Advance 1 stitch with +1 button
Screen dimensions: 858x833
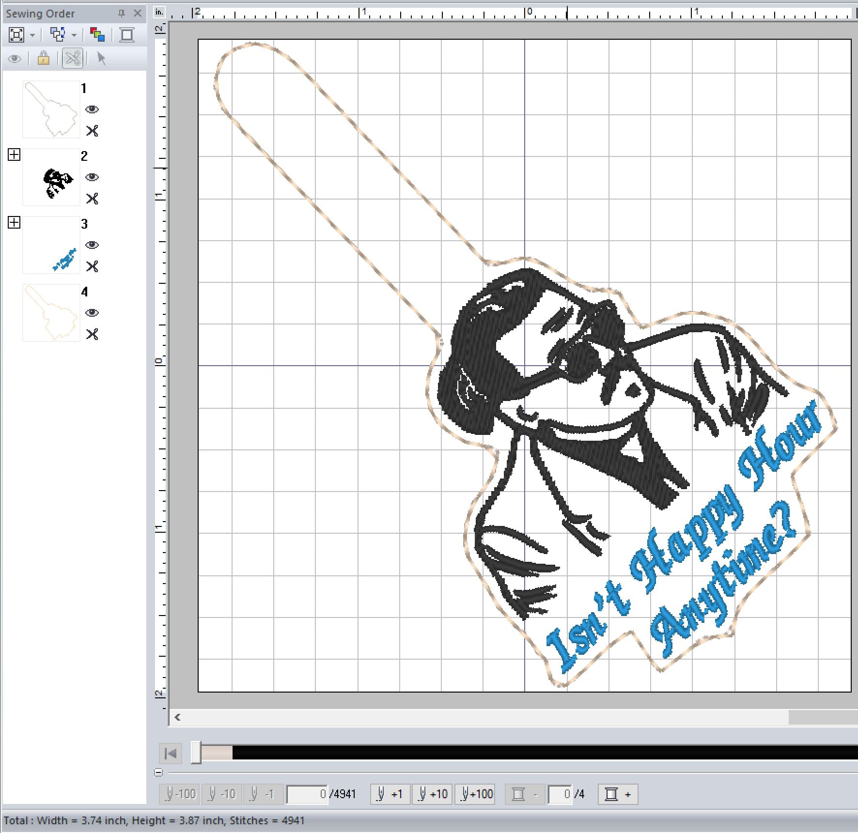point(390,794)
